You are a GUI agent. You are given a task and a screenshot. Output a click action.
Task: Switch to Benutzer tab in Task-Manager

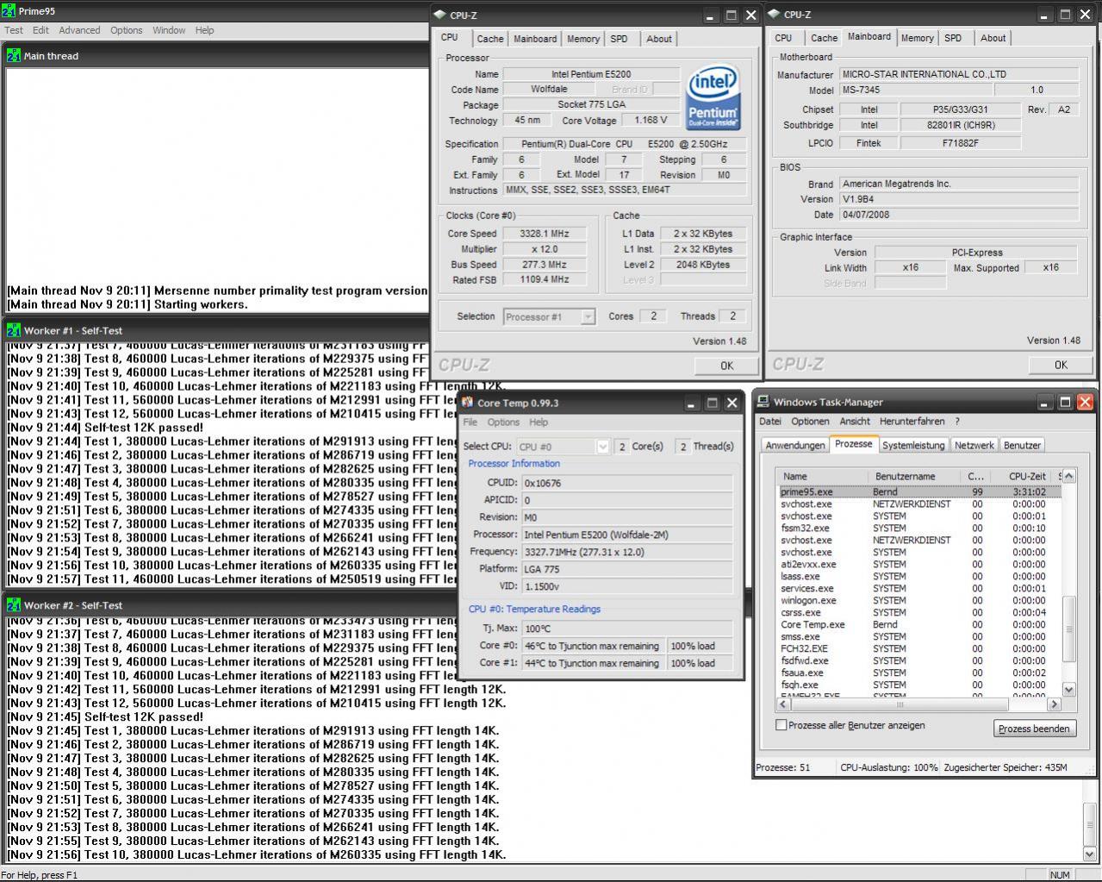point(1022,446)
